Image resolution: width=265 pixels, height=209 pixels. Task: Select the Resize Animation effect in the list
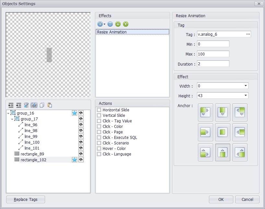(132, 32)
